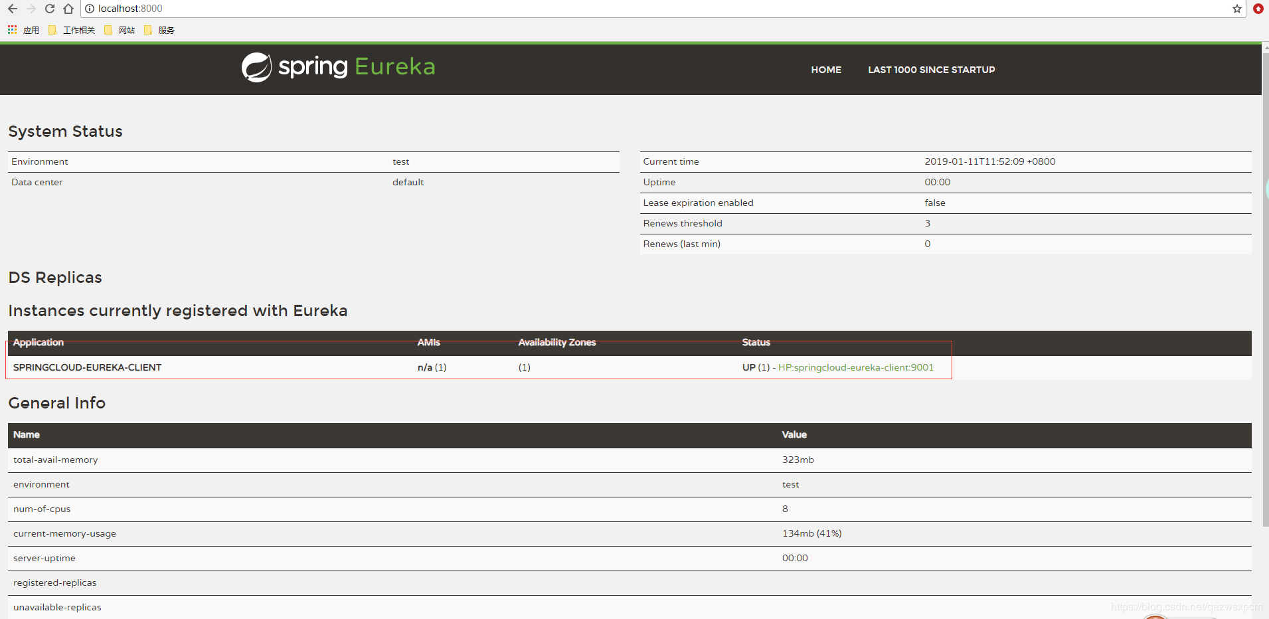Click the Renews (last min) label

coord(682,244)
